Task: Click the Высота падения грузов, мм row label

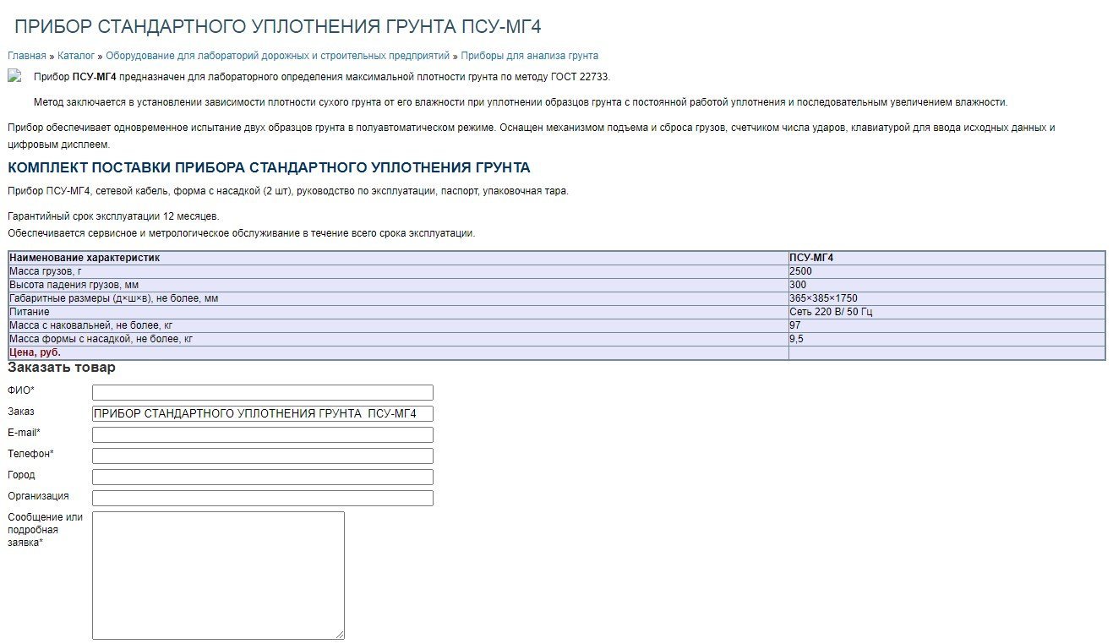Action: pos(74,285)
